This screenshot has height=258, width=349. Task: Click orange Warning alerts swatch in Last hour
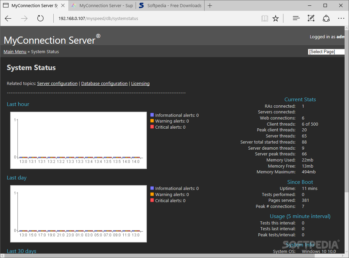152,121
